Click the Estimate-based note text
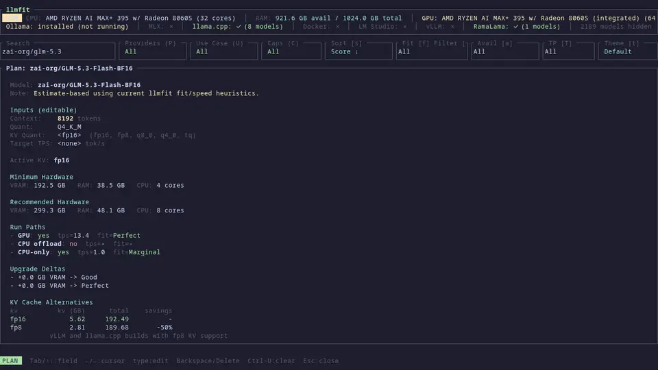 point(146,93)
